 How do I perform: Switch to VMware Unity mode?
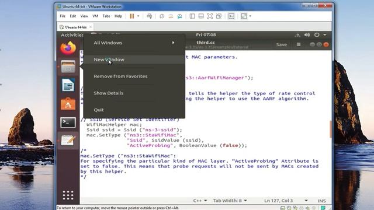coord(219,16)
